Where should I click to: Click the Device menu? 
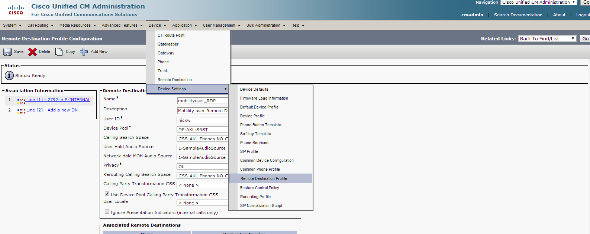coord(157,25)
